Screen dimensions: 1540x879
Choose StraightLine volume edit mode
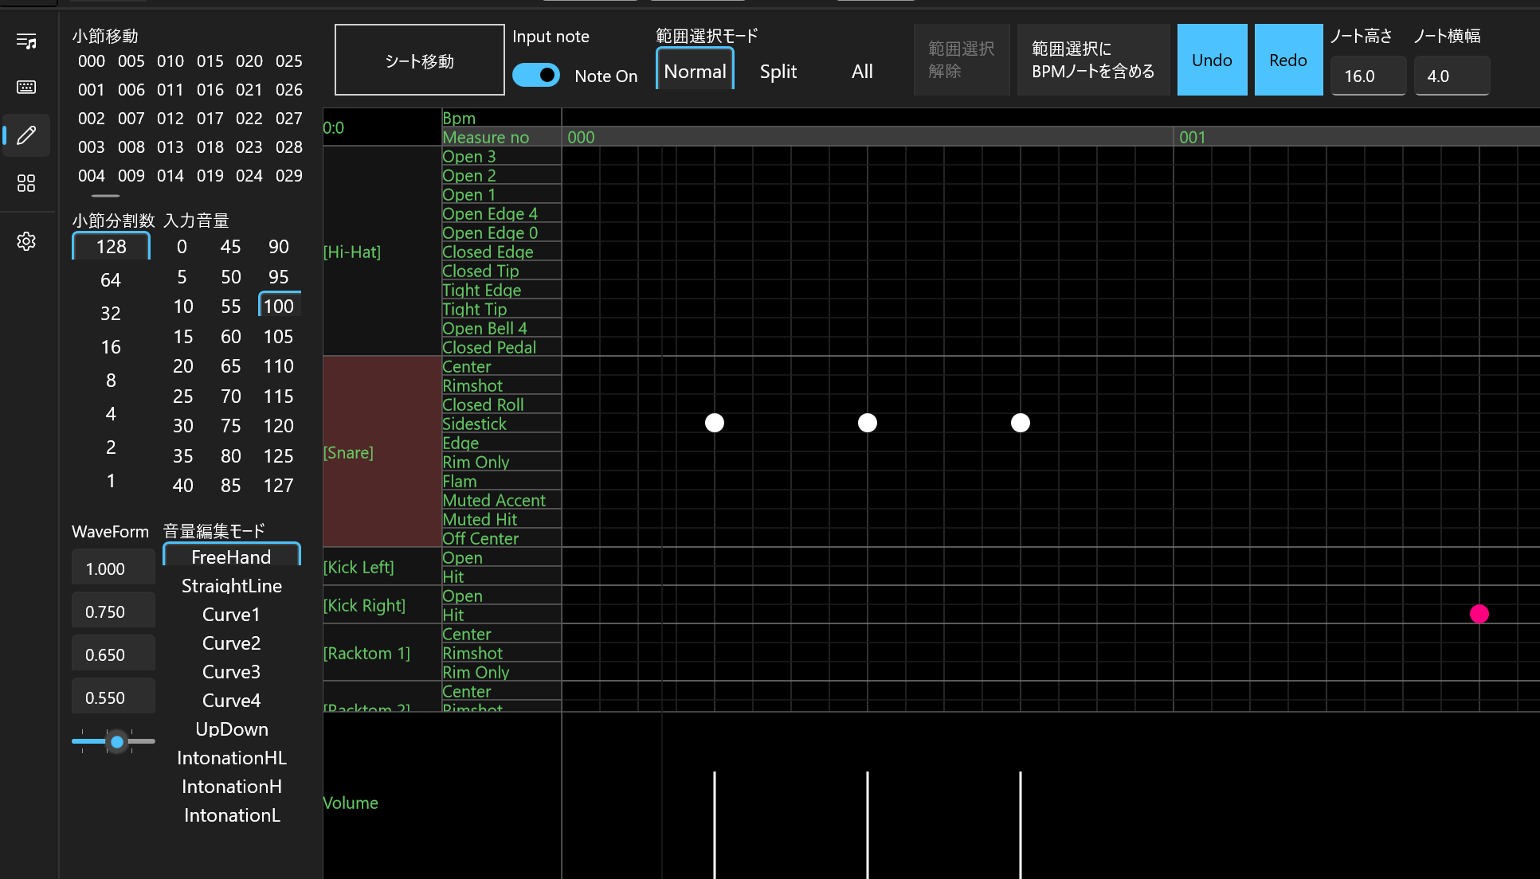(x=232, y=585)
